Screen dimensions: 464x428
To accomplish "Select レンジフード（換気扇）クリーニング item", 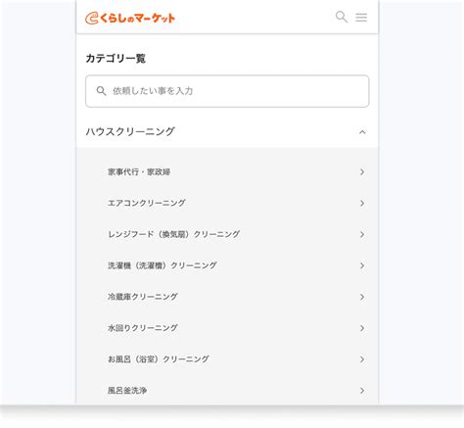I will click(227, 234).
